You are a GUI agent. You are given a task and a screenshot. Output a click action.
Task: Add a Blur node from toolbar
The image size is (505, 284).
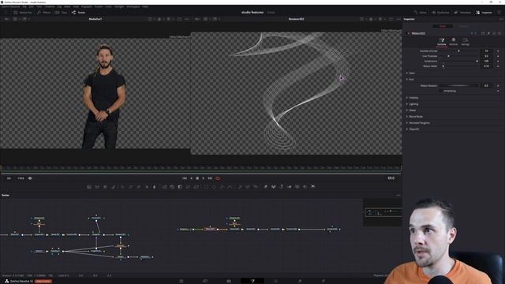coord(155,187)
